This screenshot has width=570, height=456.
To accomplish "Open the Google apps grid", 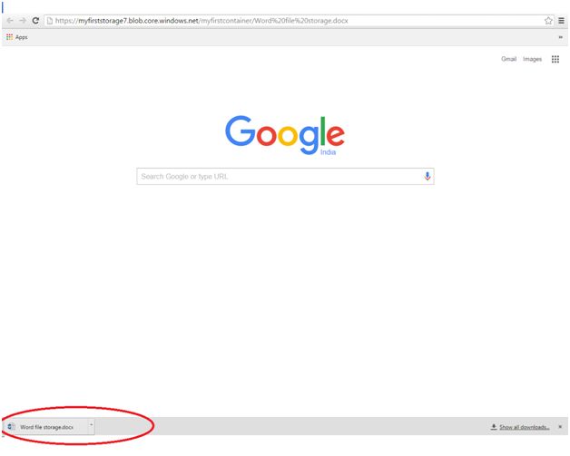I will click(555, 59).
